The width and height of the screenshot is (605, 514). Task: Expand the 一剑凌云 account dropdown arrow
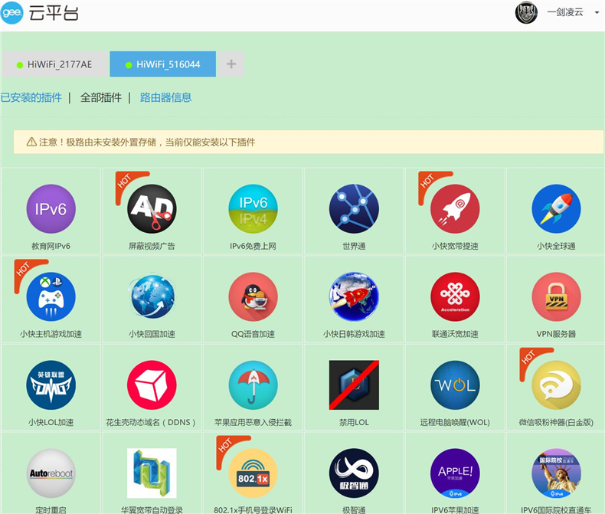click(x=597, y=13)
